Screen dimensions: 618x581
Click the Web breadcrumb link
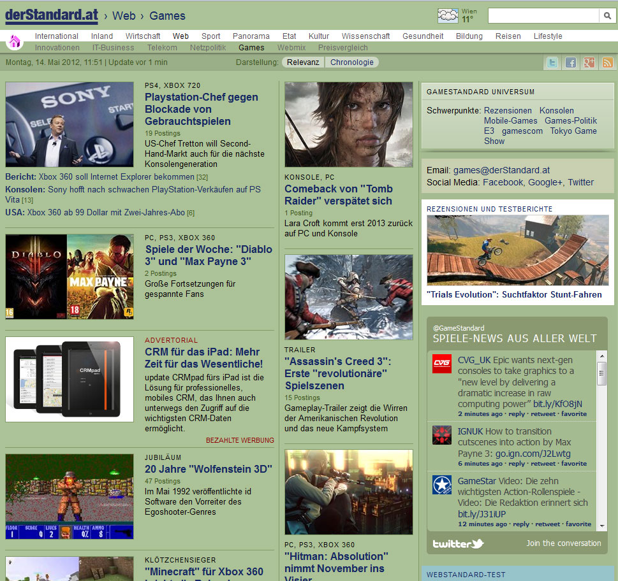point(124,16)
